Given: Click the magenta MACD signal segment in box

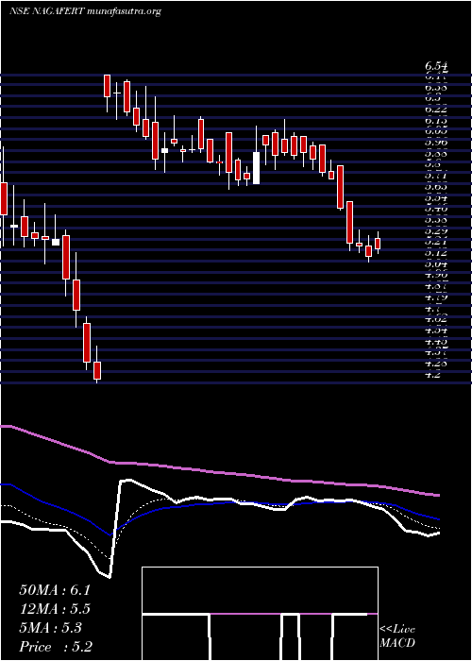Looking at the screenshot, I should click(x=245, y=614).
